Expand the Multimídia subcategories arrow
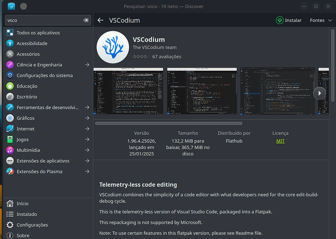336x239 pixels. (x=87, y=150)
